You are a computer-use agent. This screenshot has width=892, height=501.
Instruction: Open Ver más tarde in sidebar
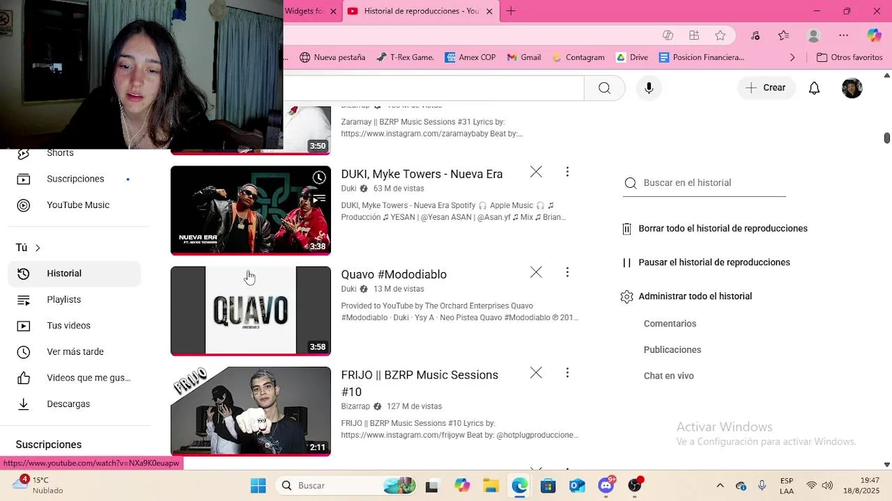coord(75,352)
